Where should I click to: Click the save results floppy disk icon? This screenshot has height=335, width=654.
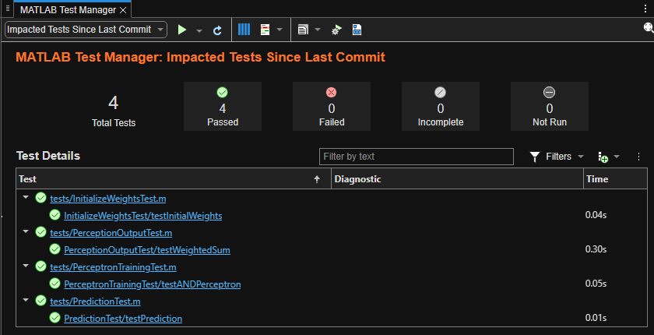[x=357, y=30]
